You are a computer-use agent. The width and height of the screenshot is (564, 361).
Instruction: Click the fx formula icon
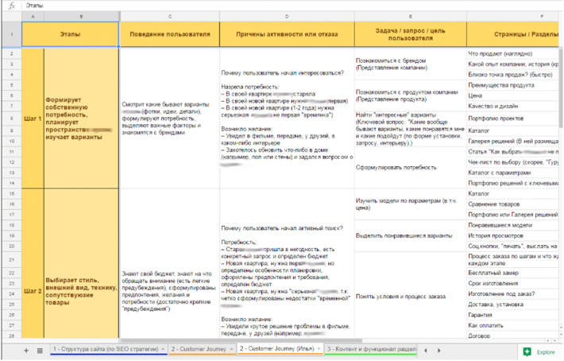click(x=11, y=6)
